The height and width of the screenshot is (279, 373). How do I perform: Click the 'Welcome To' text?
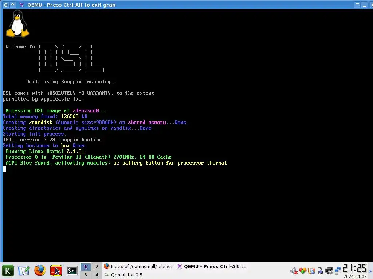coord(20,47)
